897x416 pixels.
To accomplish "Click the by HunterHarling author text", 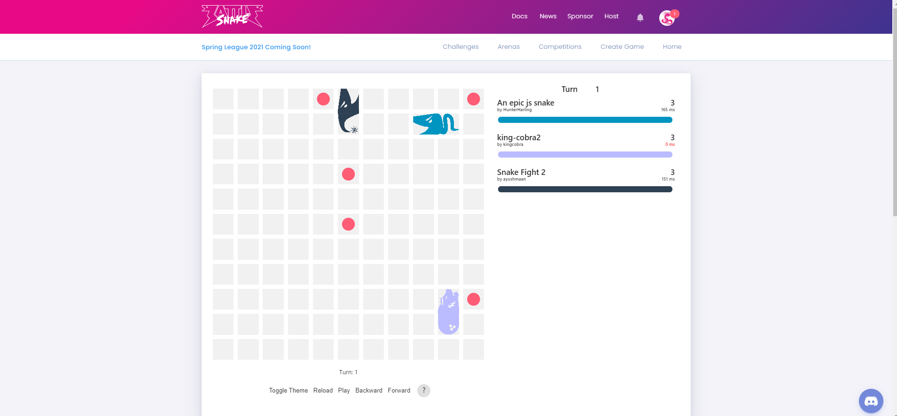I will click(515, 110).
